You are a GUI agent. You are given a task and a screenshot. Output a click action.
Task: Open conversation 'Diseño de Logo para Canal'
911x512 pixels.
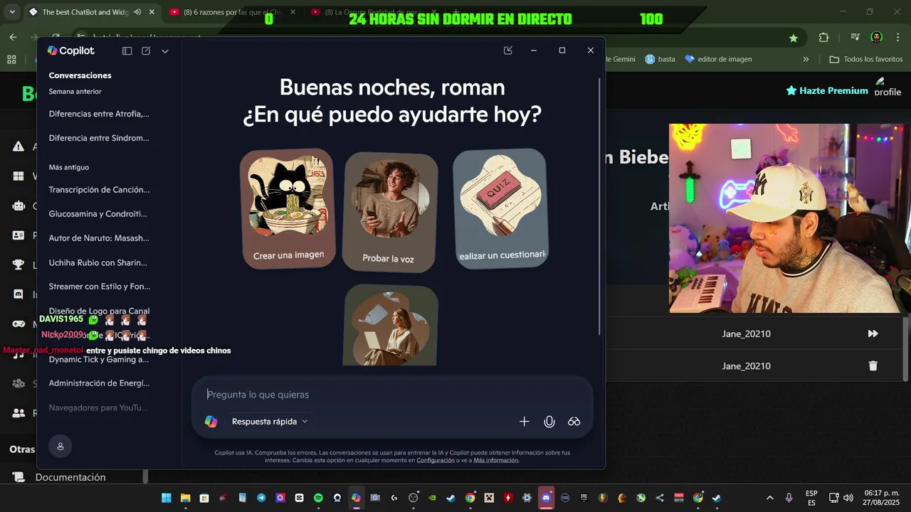(x=99, y=311)
